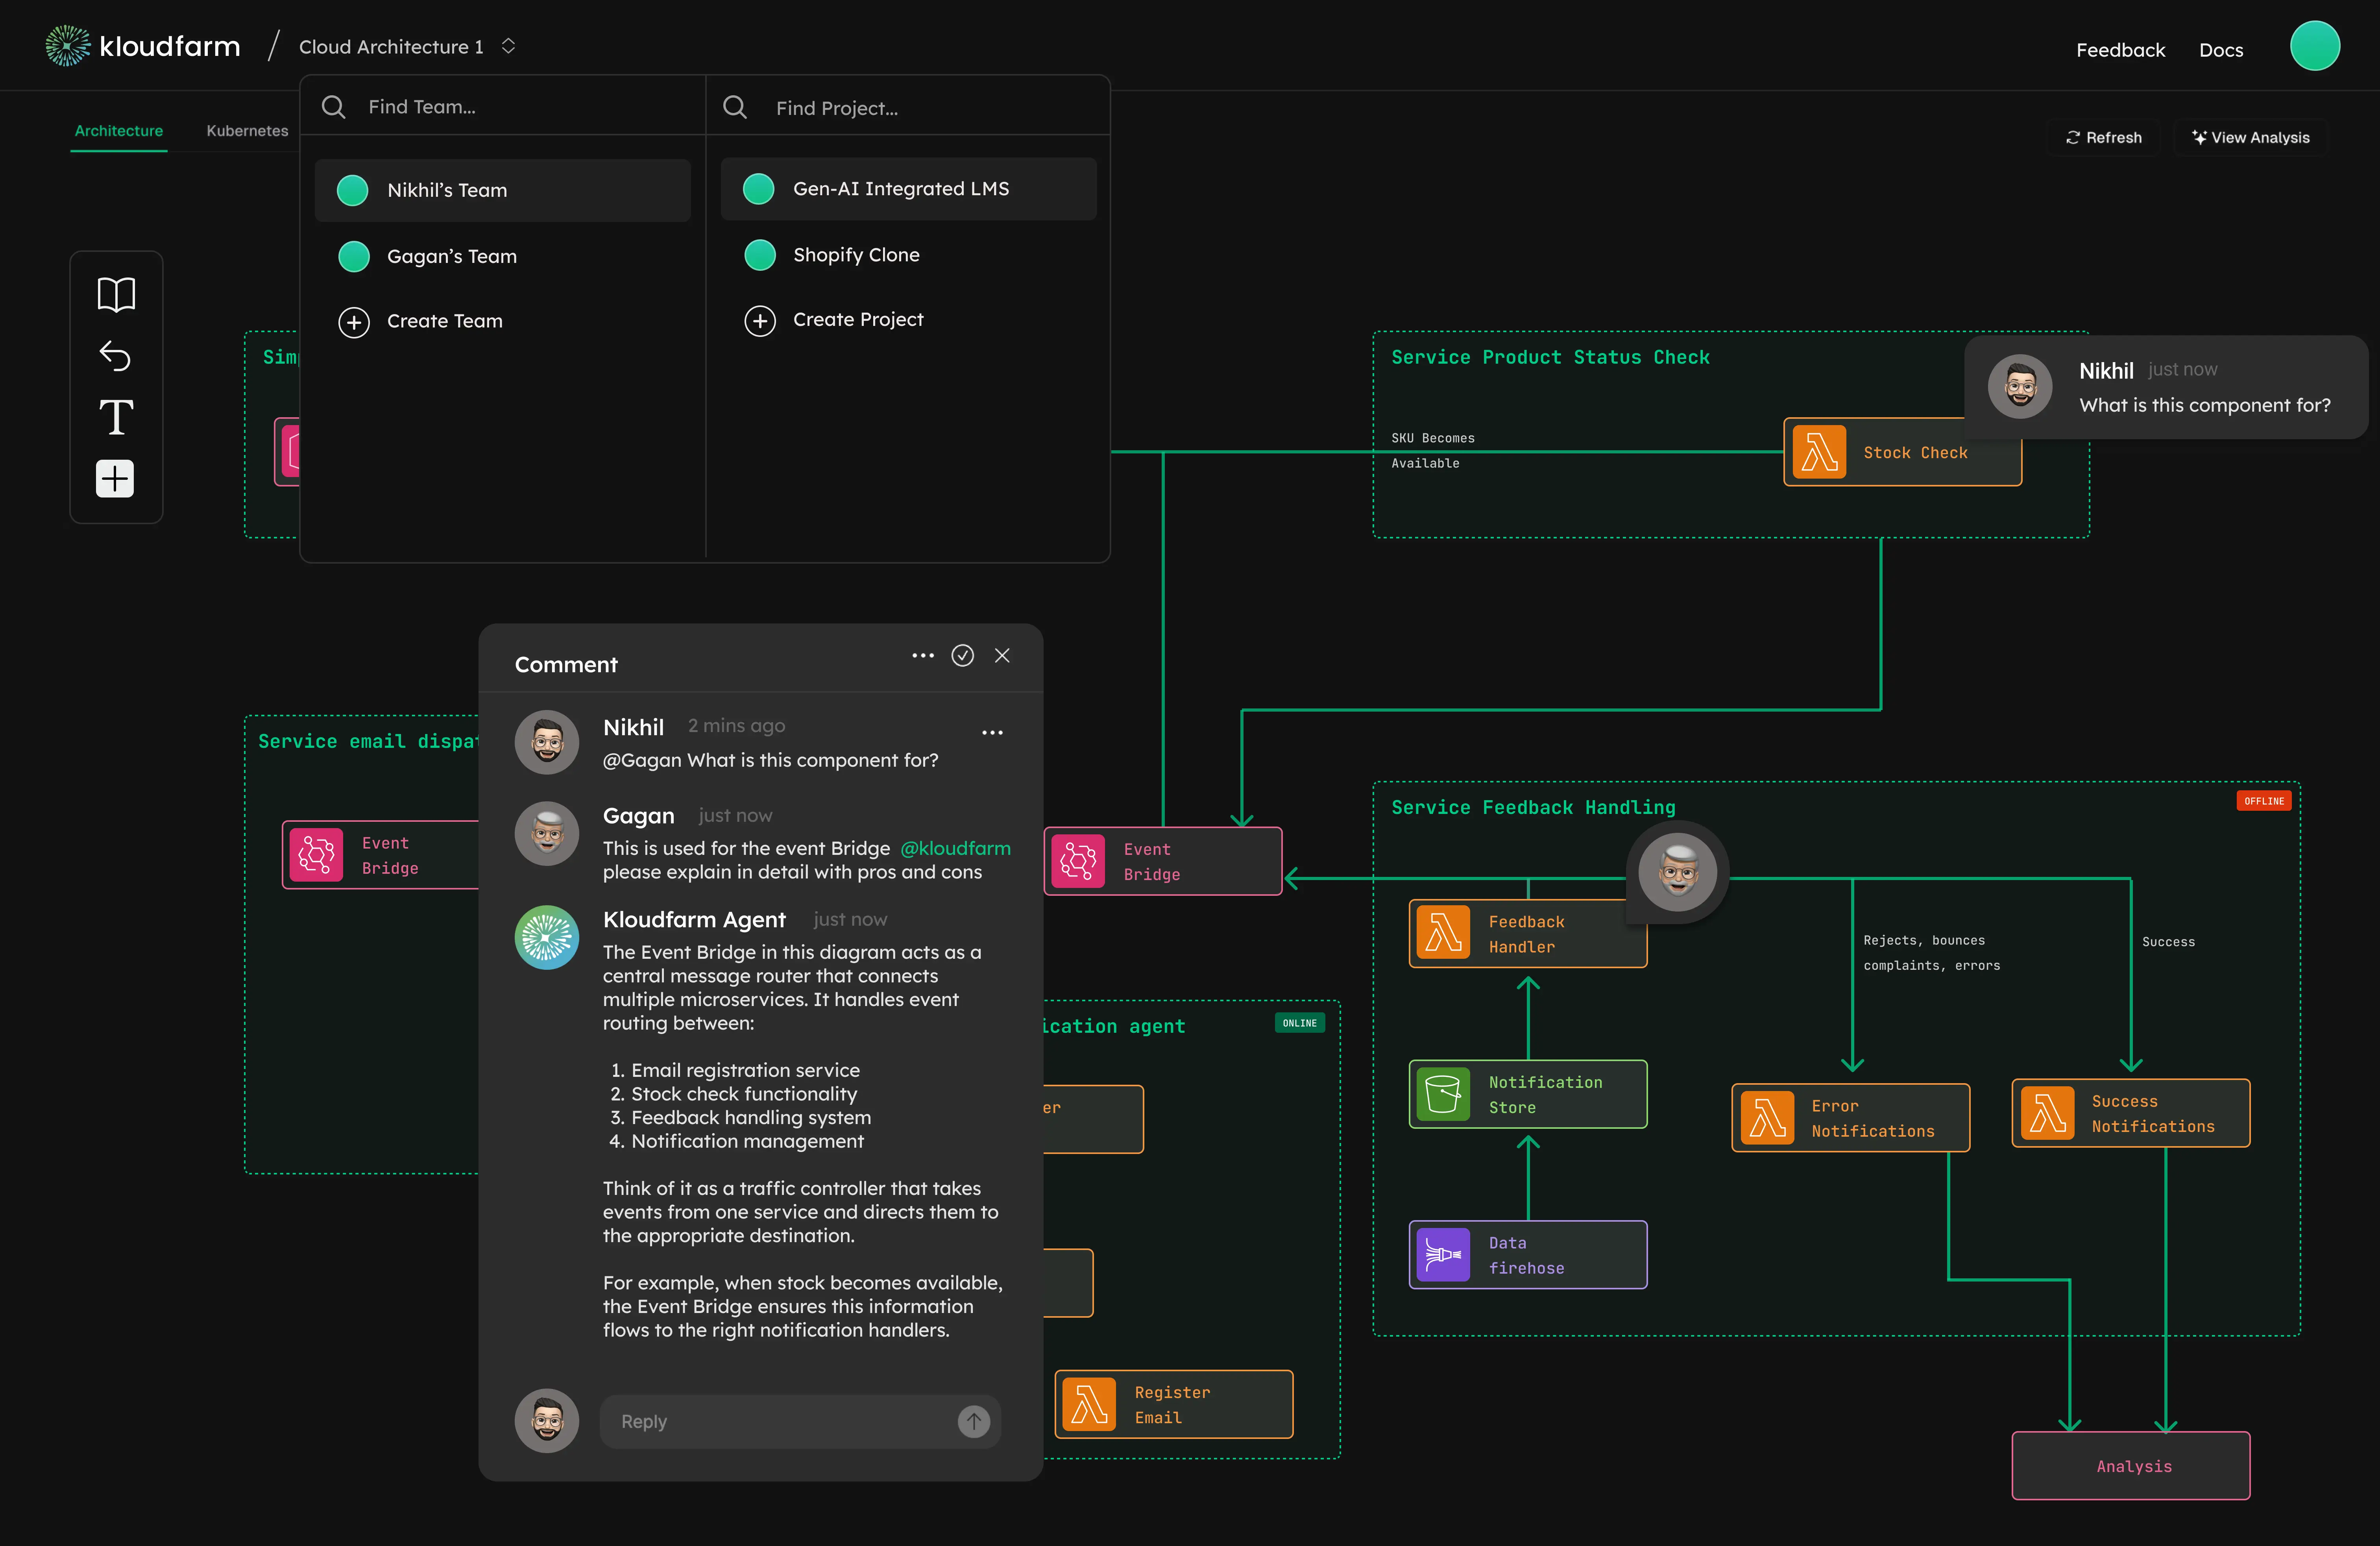Open Nikhil's comment bubble on Stock Check
Viewport: 2380px width, 1546px height.
(2166, 387)
